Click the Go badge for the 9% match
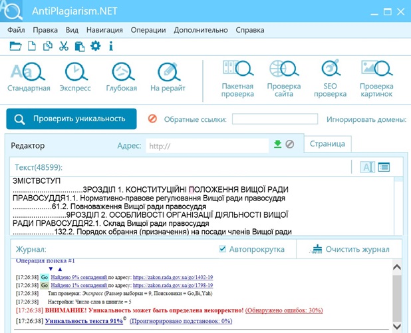This screenshot has width=411, height=333. tap(45, 277)
